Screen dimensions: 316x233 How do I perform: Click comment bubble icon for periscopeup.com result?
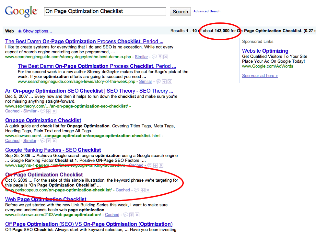coord(136,190)
